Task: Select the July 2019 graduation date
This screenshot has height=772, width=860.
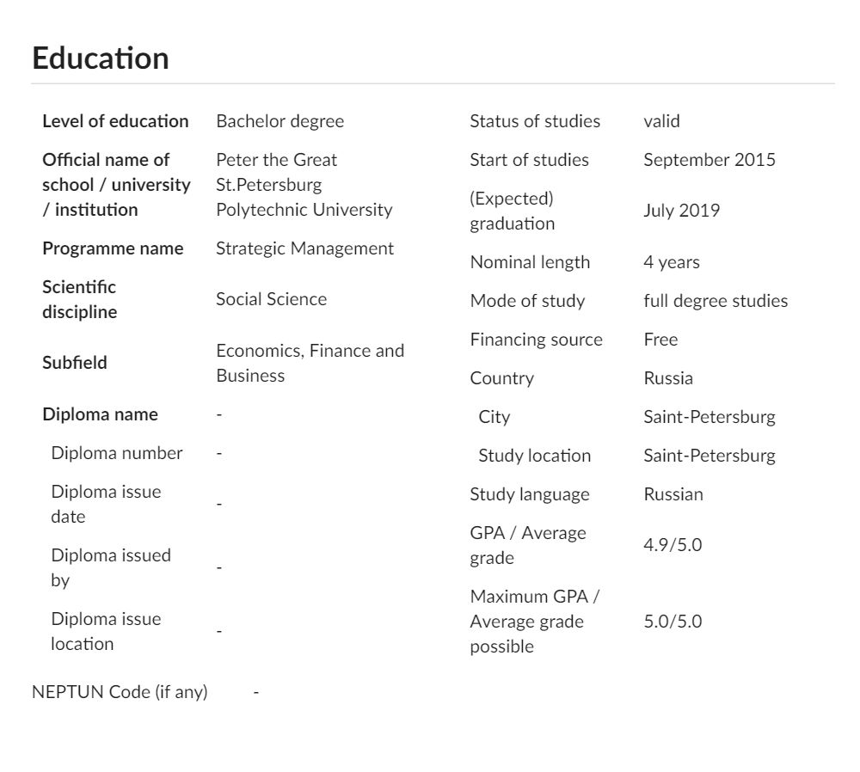Action: [x=681, y=211]
